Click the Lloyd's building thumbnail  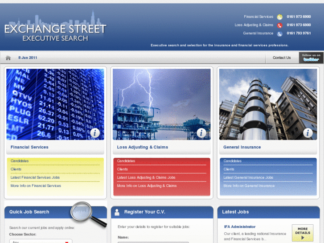(x=268, y=104)
